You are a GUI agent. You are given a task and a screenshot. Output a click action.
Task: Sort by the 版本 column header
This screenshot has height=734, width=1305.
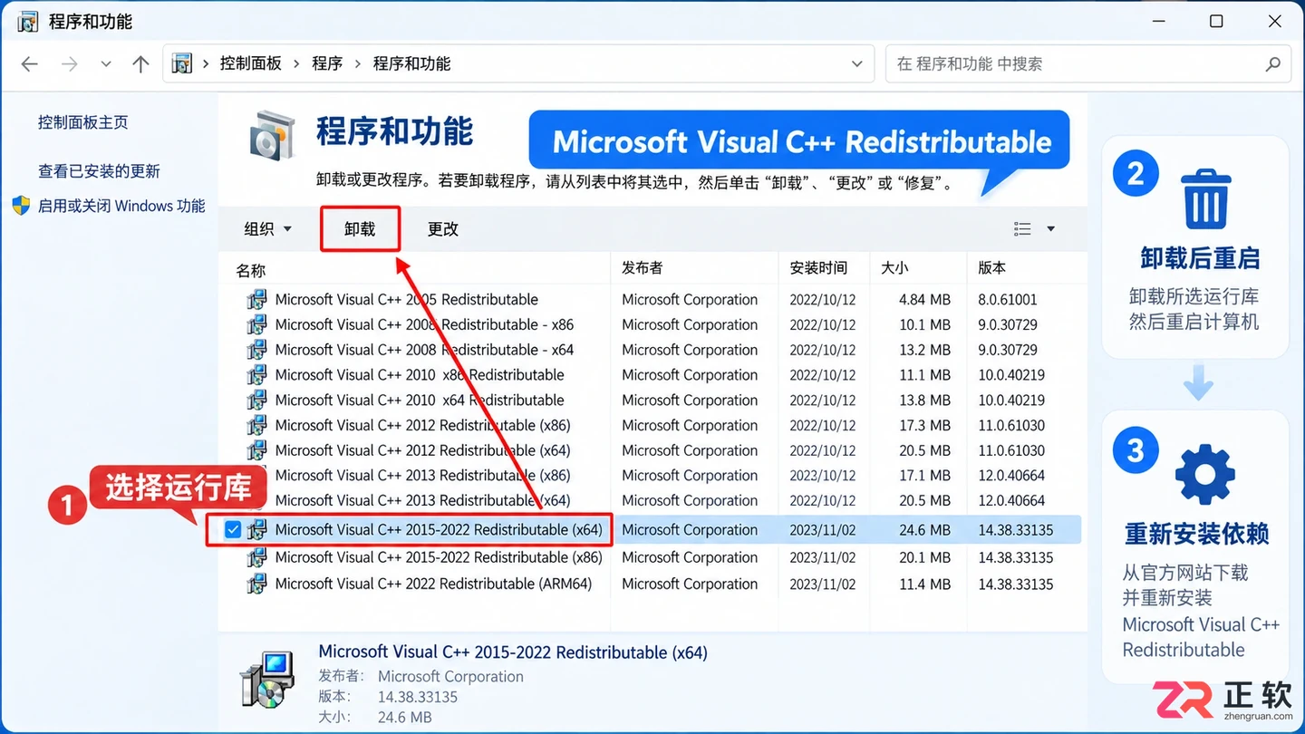pyautogui.click(x=992, y=267)
